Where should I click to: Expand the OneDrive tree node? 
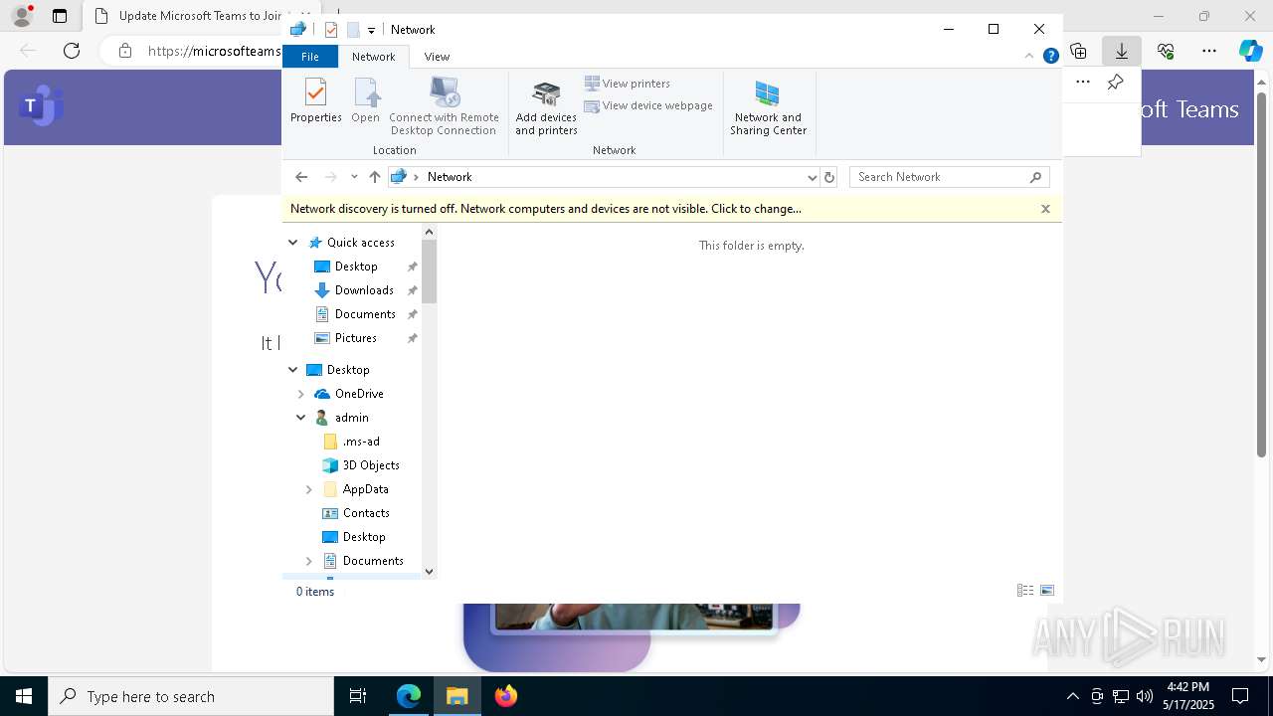pos(301,394)
